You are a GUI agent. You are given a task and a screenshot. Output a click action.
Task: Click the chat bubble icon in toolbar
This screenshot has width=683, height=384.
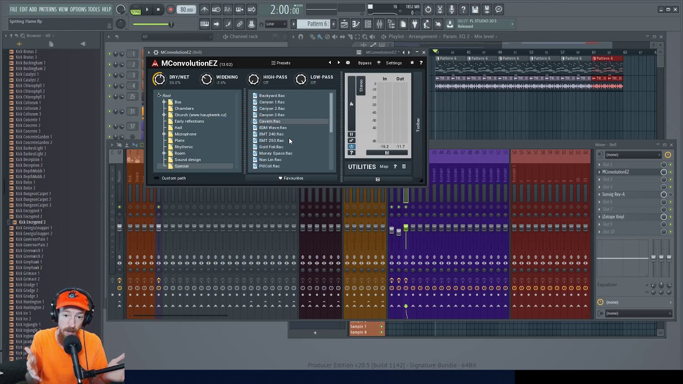(x=499, y=10)
